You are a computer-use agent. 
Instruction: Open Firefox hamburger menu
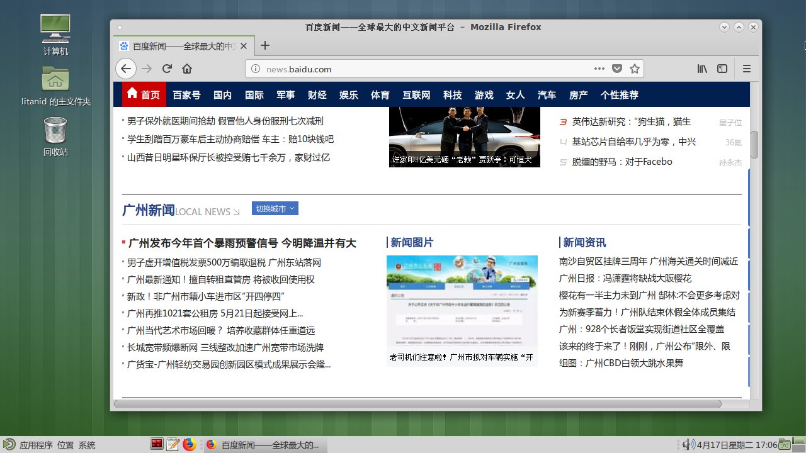coord(747,69)
